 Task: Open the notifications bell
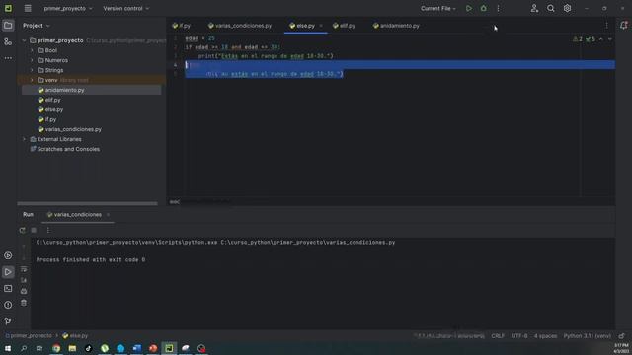tap(623, 26)
